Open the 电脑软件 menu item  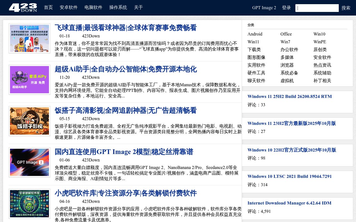click(x=93, y=7)
